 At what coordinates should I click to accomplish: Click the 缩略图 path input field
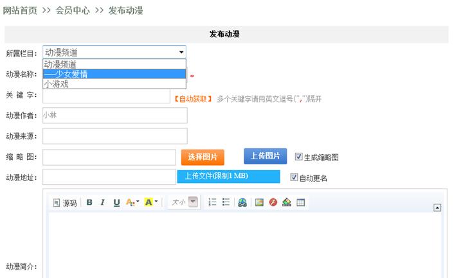(x=109, y=157)
